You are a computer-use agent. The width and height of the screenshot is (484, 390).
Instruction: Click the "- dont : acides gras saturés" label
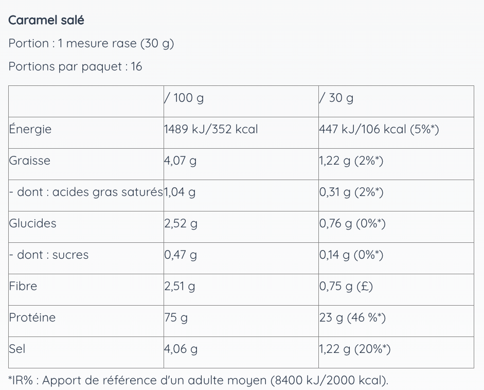86,192
